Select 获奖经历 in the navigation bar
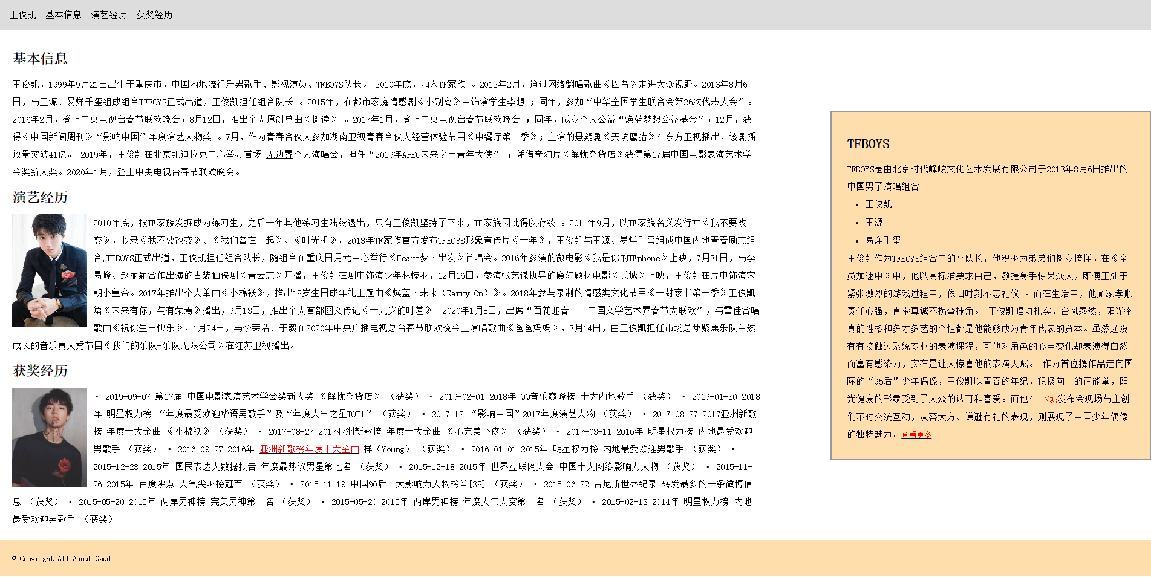This screenshot has width=1151, height=577. pos(154,15)
